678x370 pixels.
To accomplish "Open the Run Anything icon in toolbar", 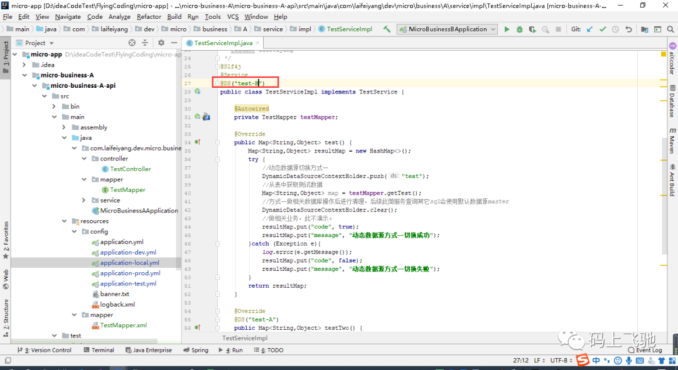I will click(x=658, y=29).
